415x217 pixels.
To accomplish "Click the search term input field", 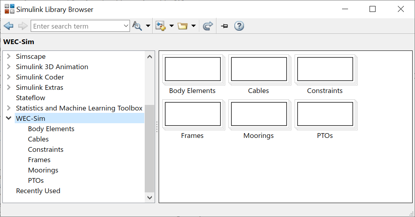I will 80,26.
